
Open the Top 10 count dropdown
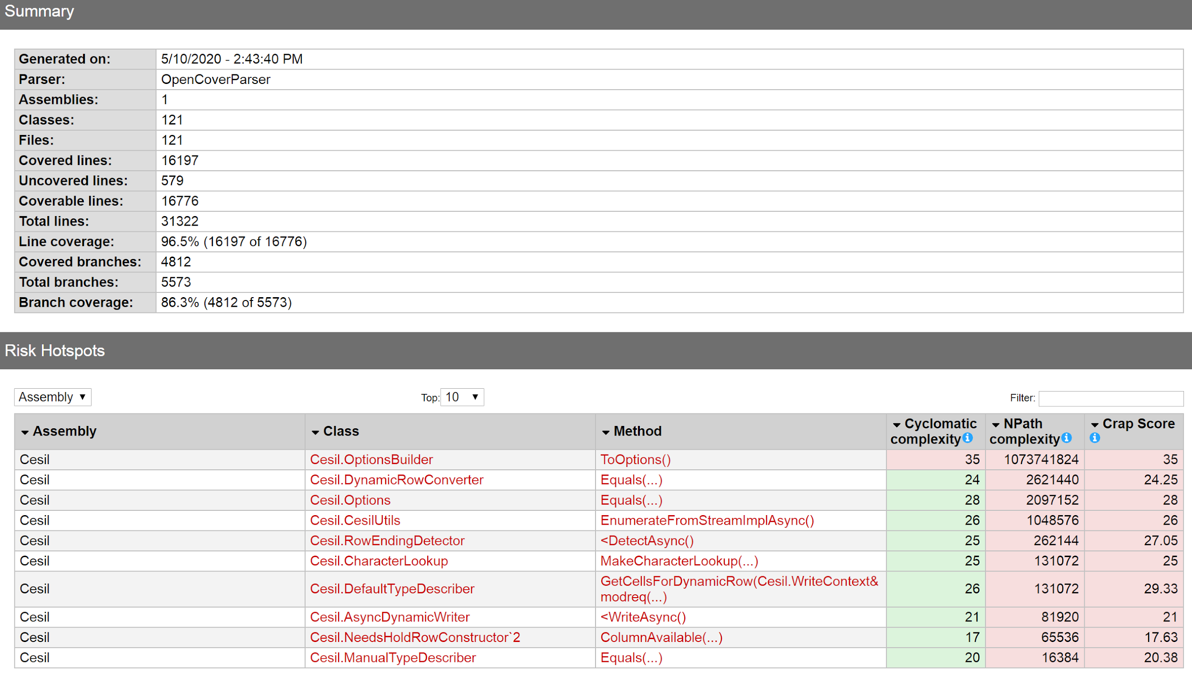[462, 397]
